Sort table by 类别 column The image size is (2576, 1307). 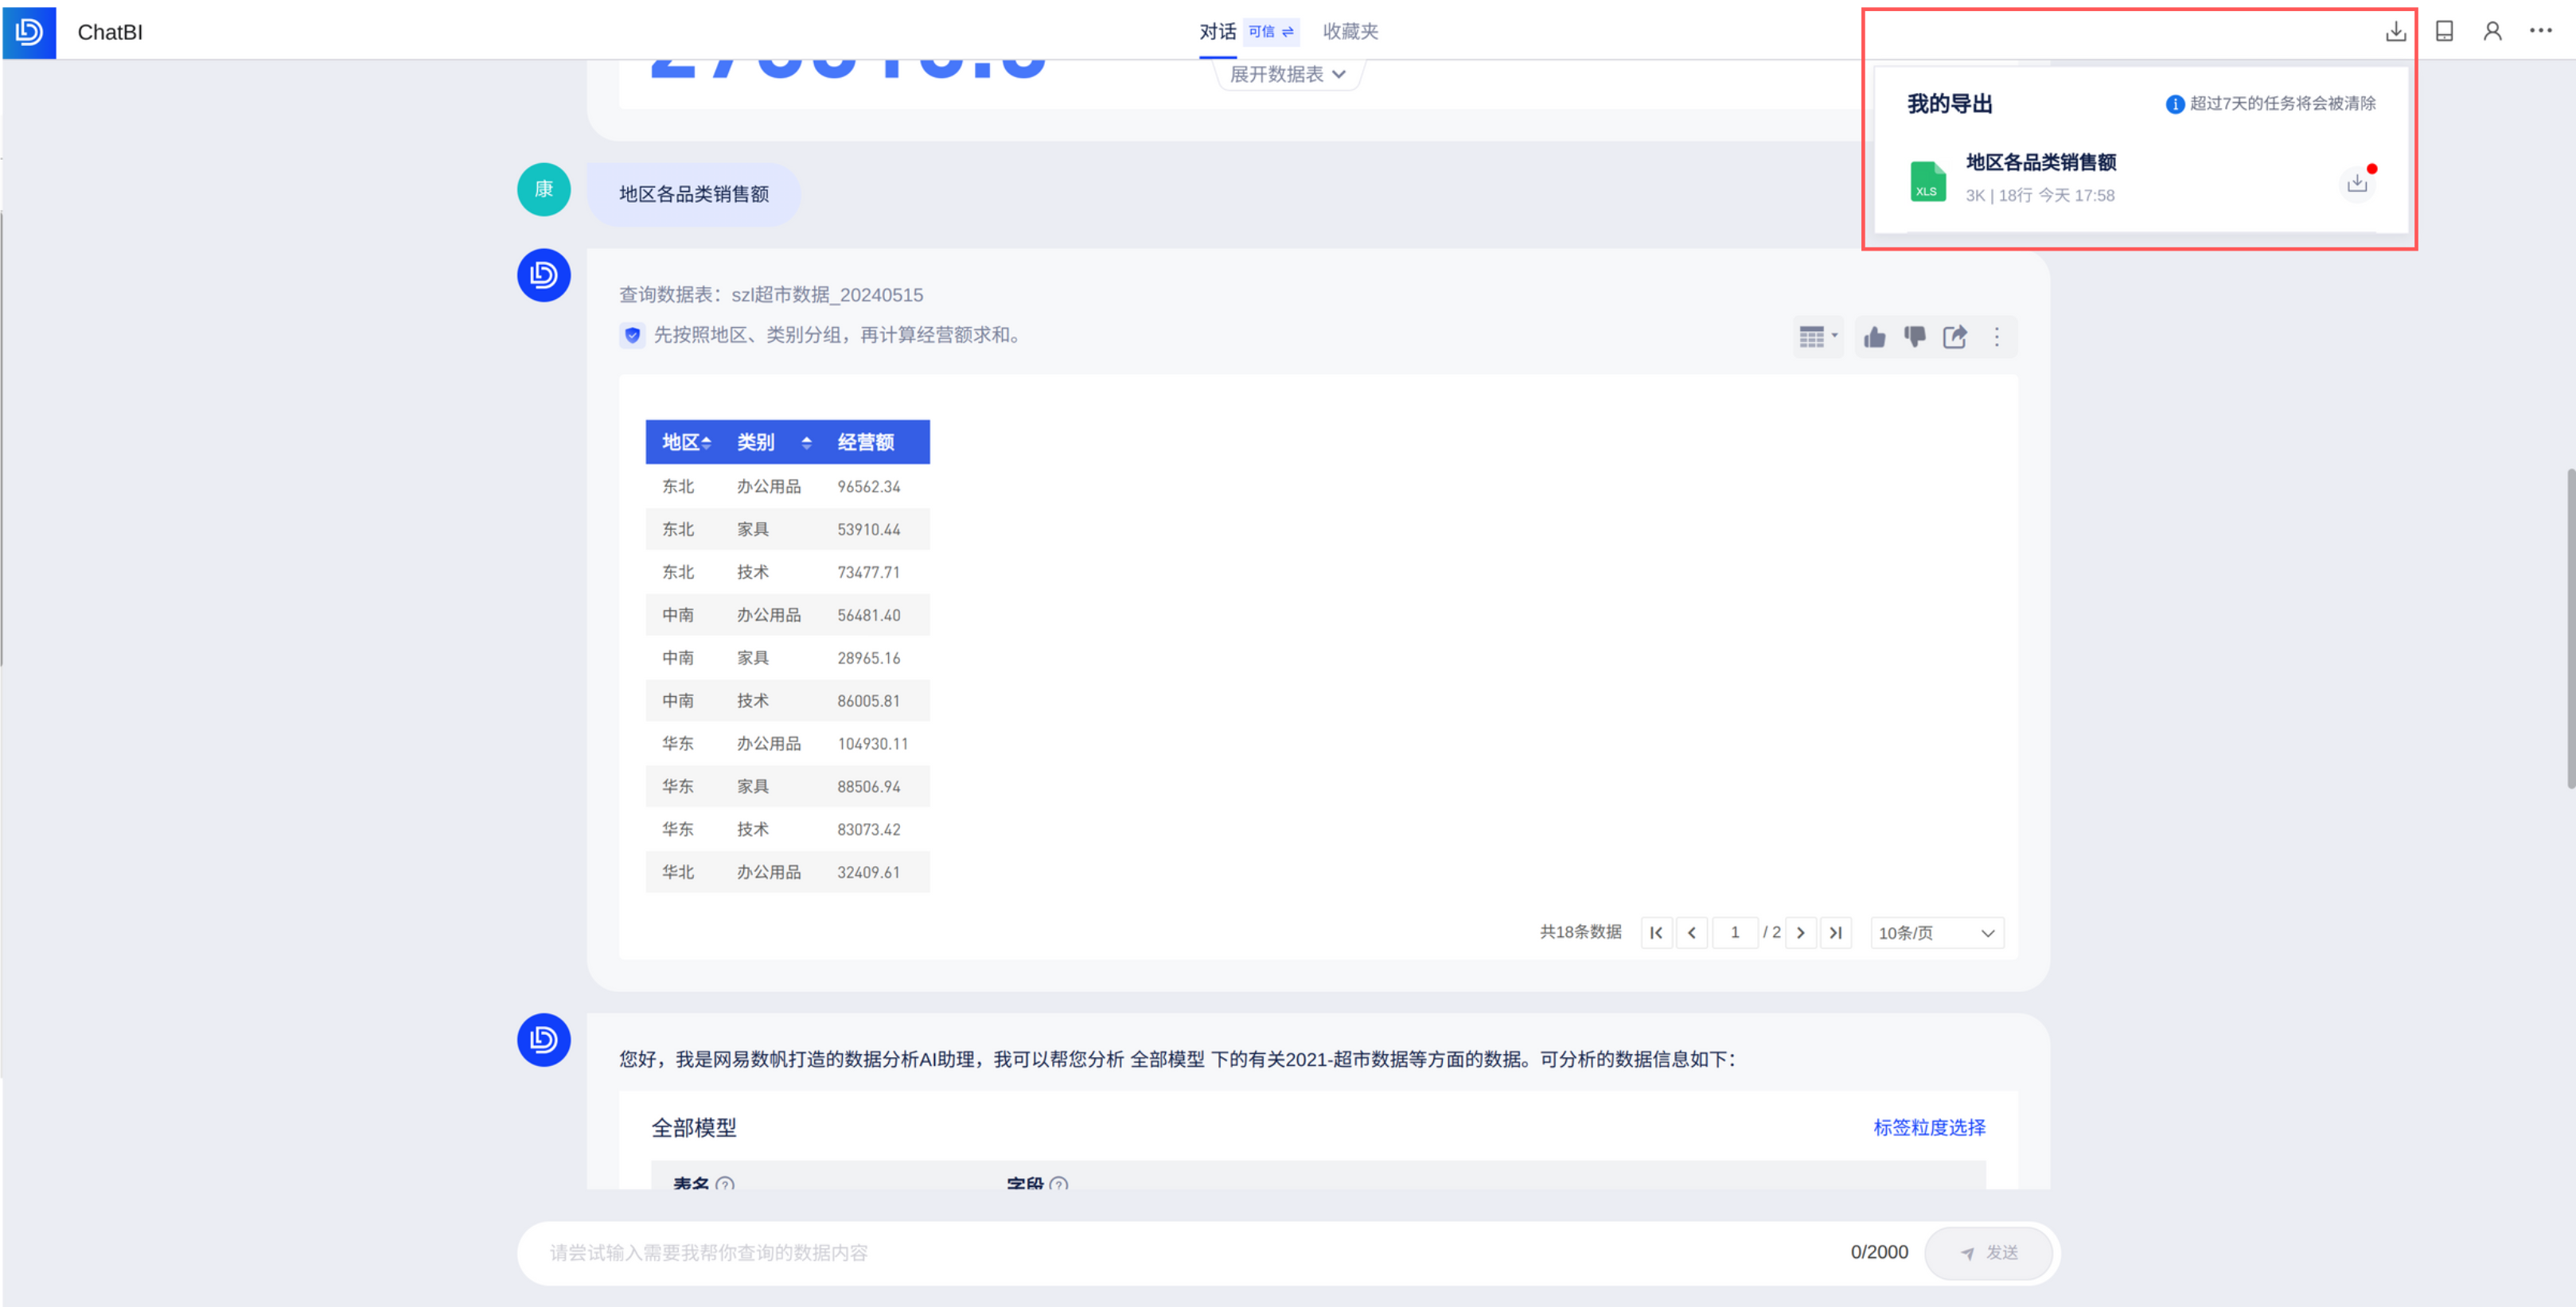click(x=806, y=442)
